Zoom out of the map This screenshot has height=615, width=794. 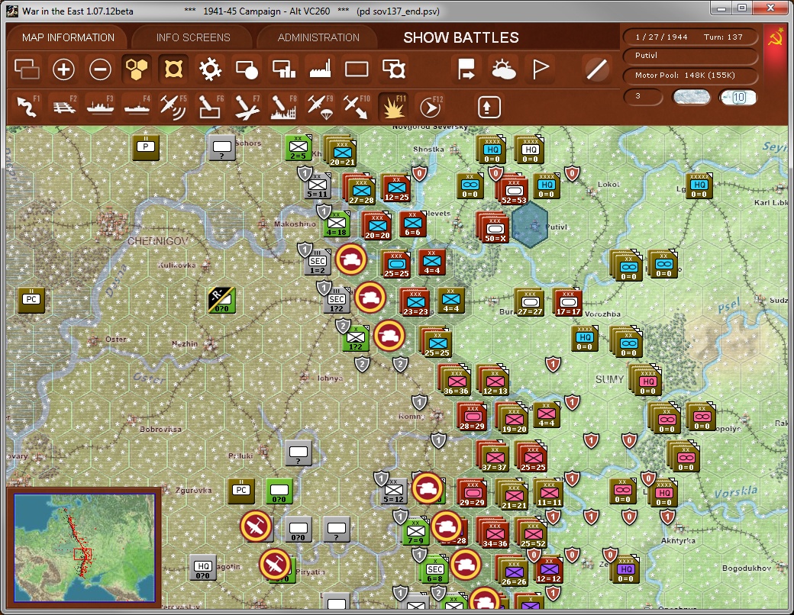(99, 69)
